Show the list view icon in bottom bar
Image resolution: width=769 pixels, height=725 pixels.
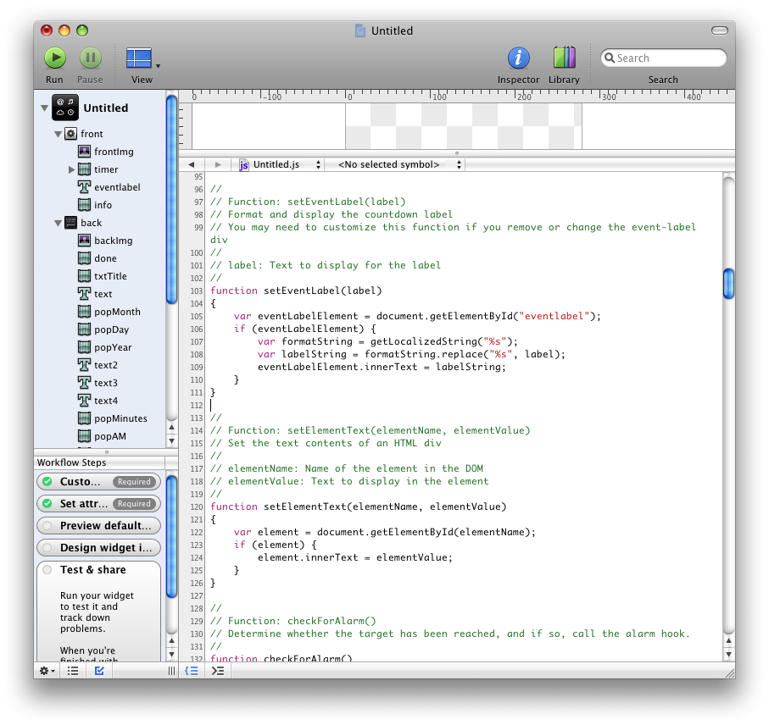click(x=73, y=671)
